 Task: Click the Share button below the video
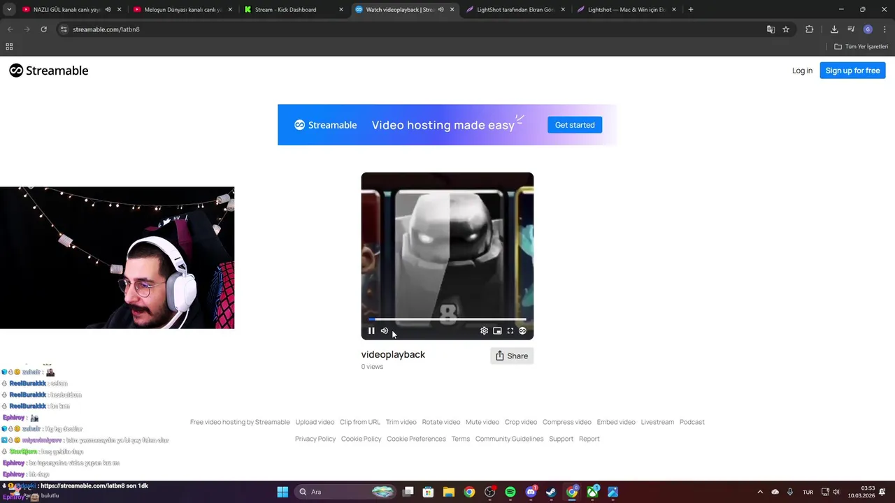pyautogui.click(x=512, y=356)
